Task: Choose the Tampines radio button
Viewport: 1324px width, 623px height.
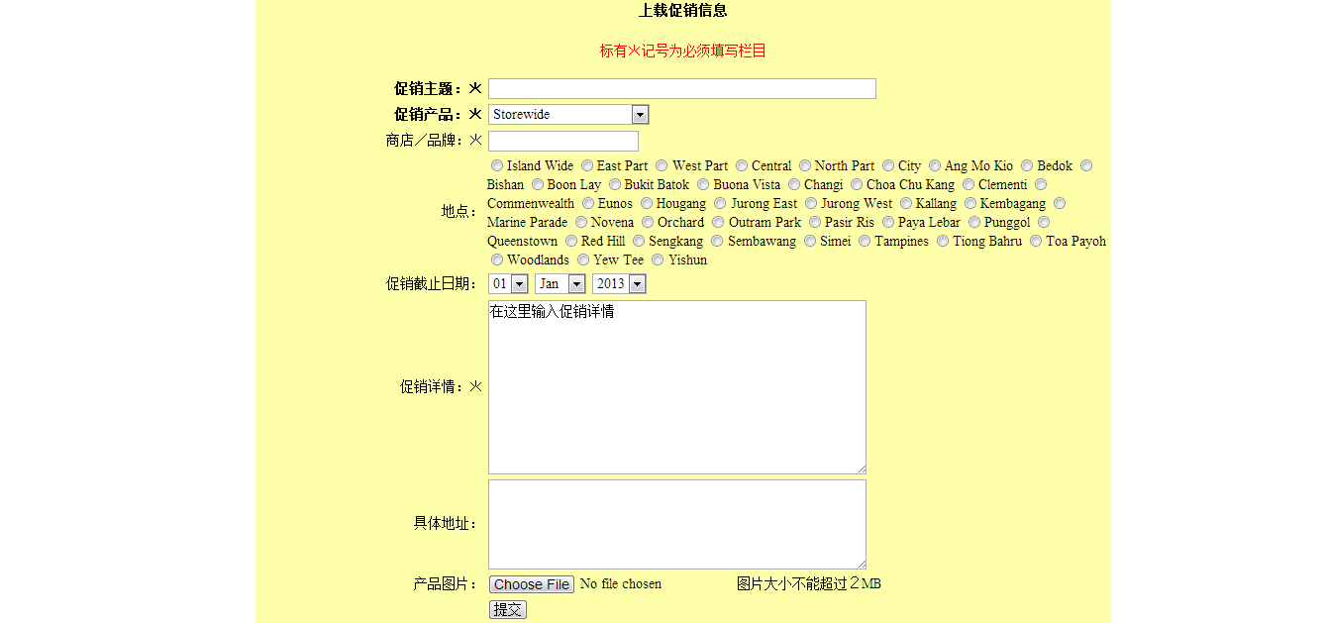Action: [x=865, y=242]
